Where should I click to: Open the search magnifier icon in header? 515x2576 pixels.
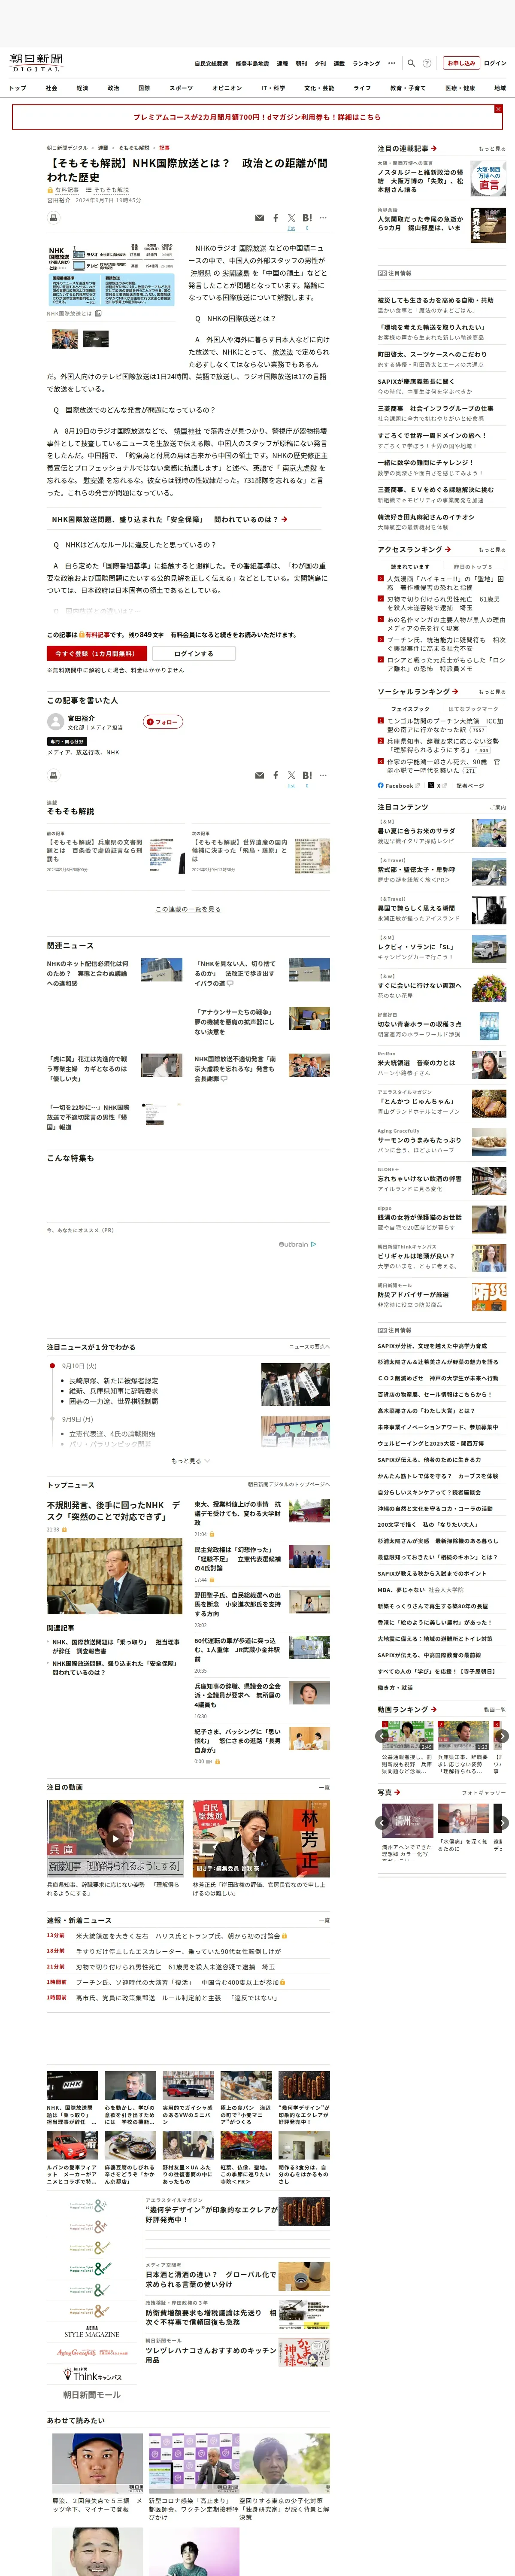click(412, 63)
